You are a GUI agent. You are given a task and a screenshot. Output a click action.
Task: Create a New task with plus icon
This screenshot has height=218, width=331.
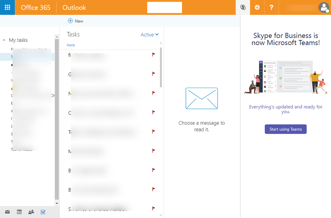point(76,21)
